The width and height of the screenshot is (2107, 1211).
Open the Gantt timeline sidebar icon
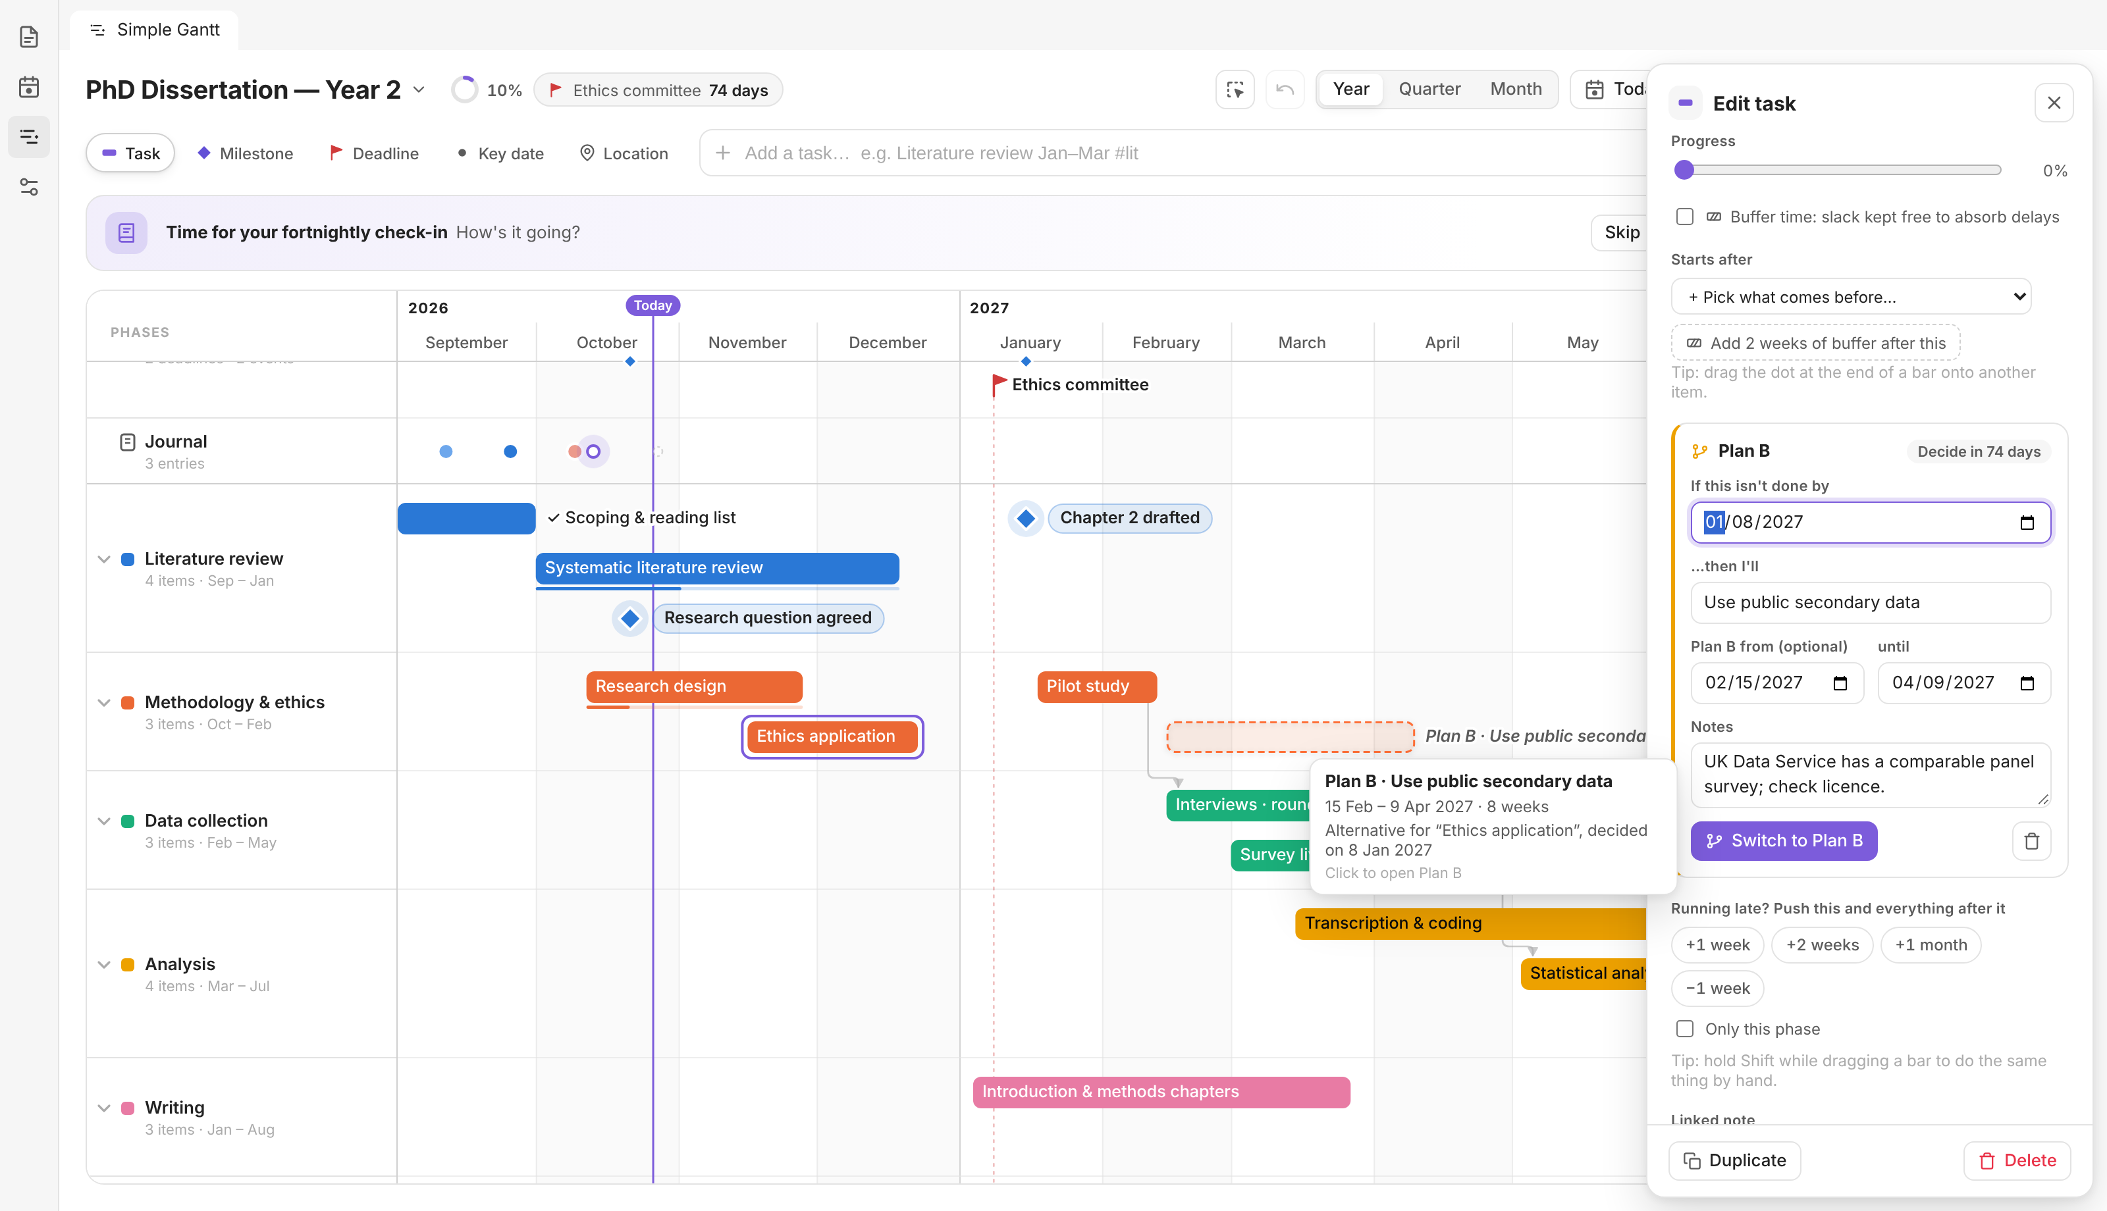click(x=29, y=136)
